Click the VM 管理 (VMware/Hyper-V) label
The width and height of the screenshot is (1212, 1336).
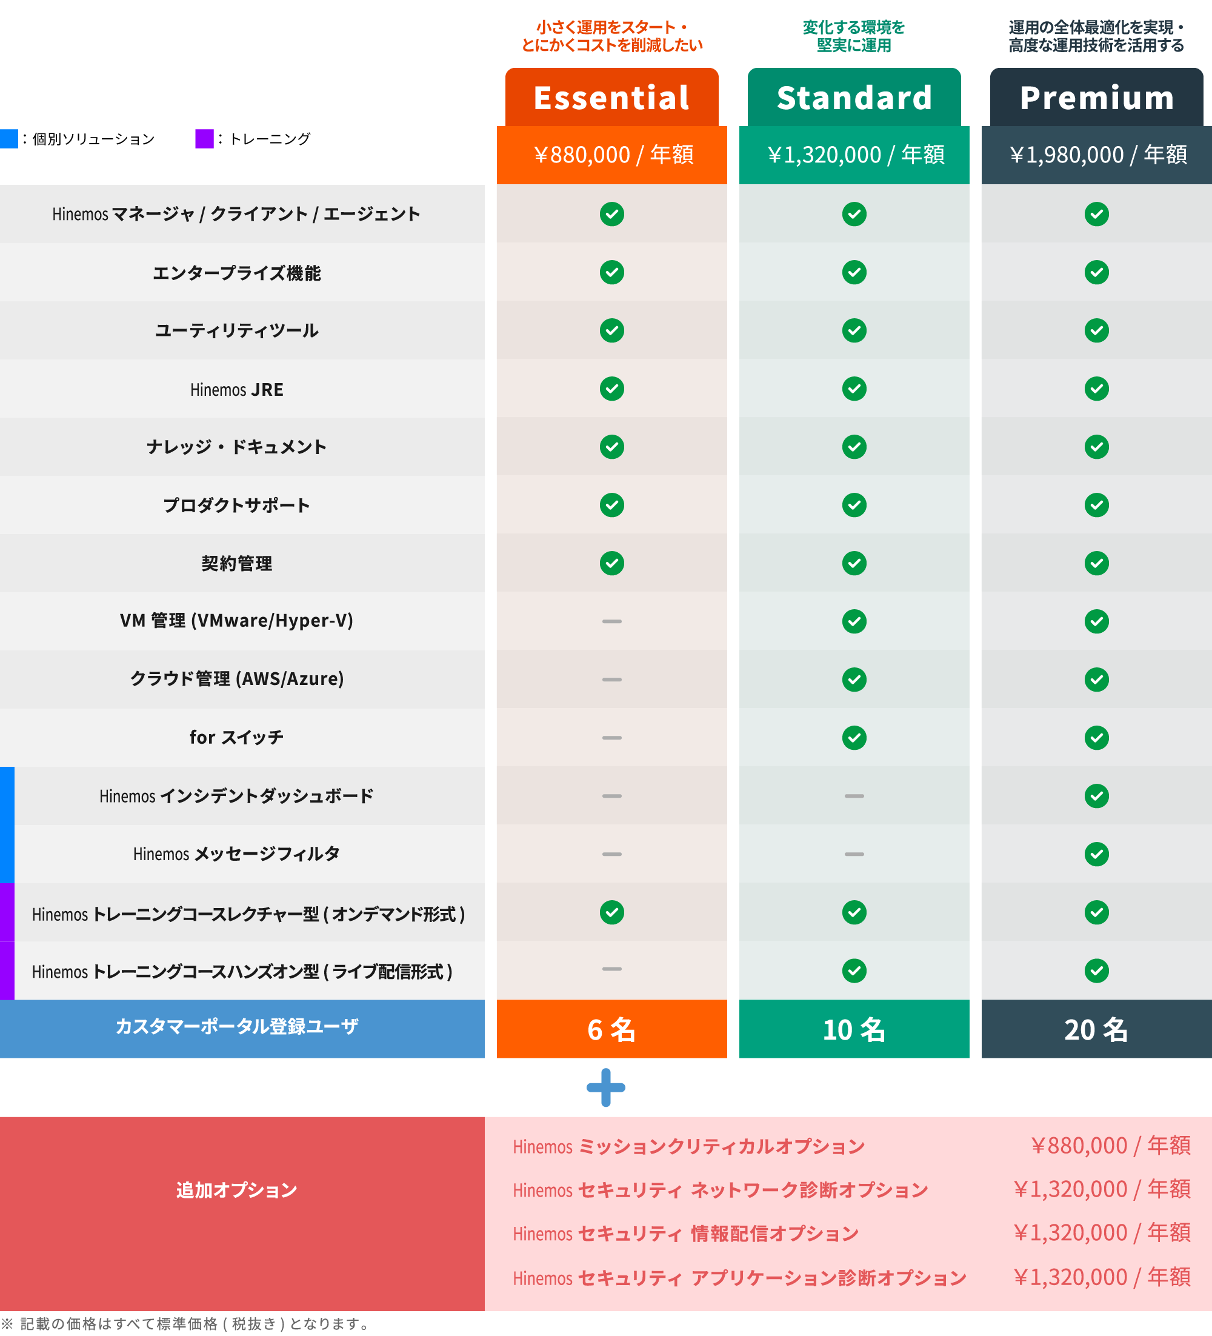pyautogui.click(x=236, y=621)
